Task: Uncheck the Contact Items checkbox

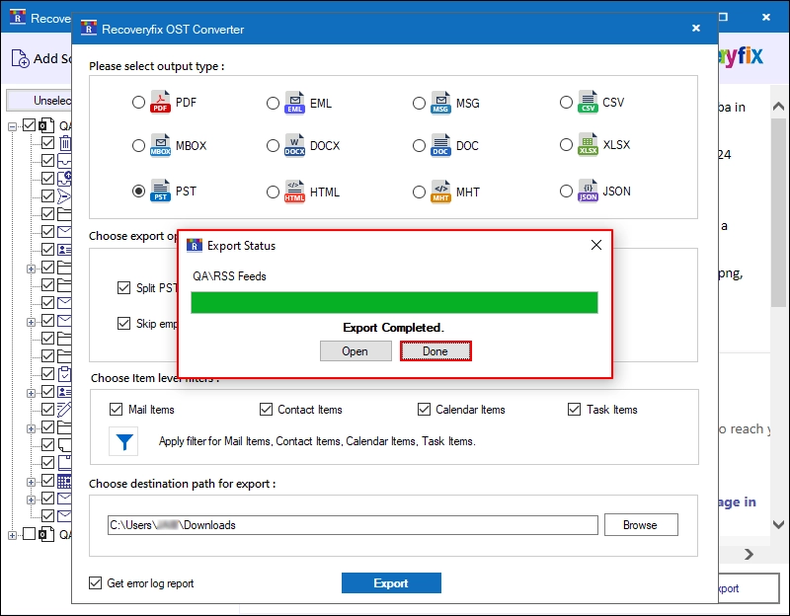Action: coord(266,409)
